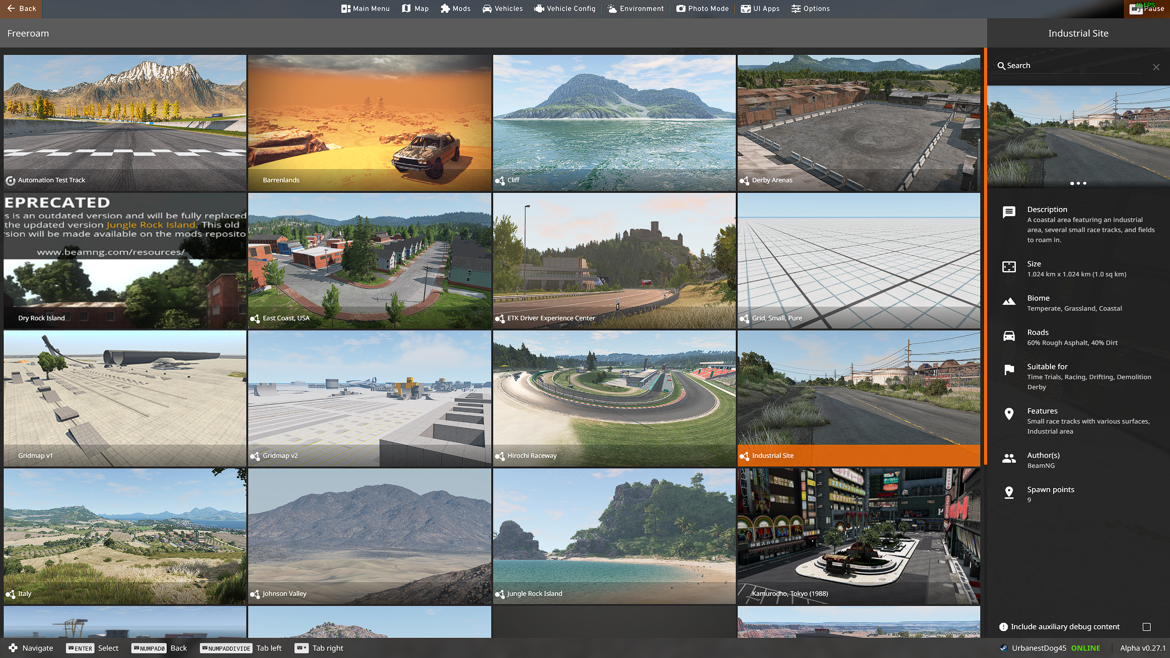Select the Barrenlands level
1170x658 pixels.
(369, 123)
